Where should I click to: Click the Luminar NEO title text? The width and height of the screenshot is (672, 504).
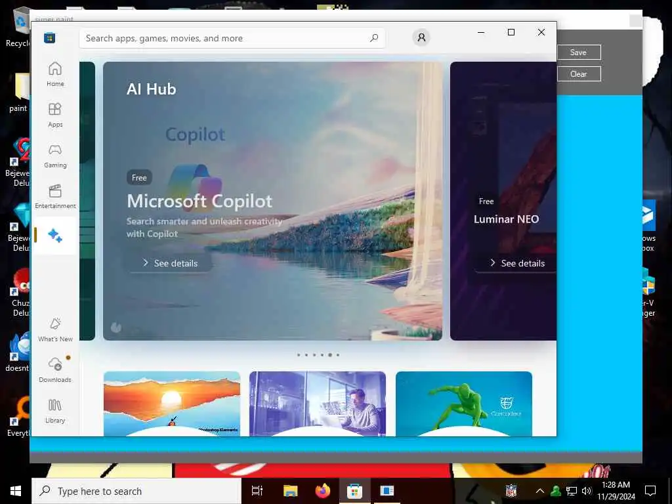506,219
